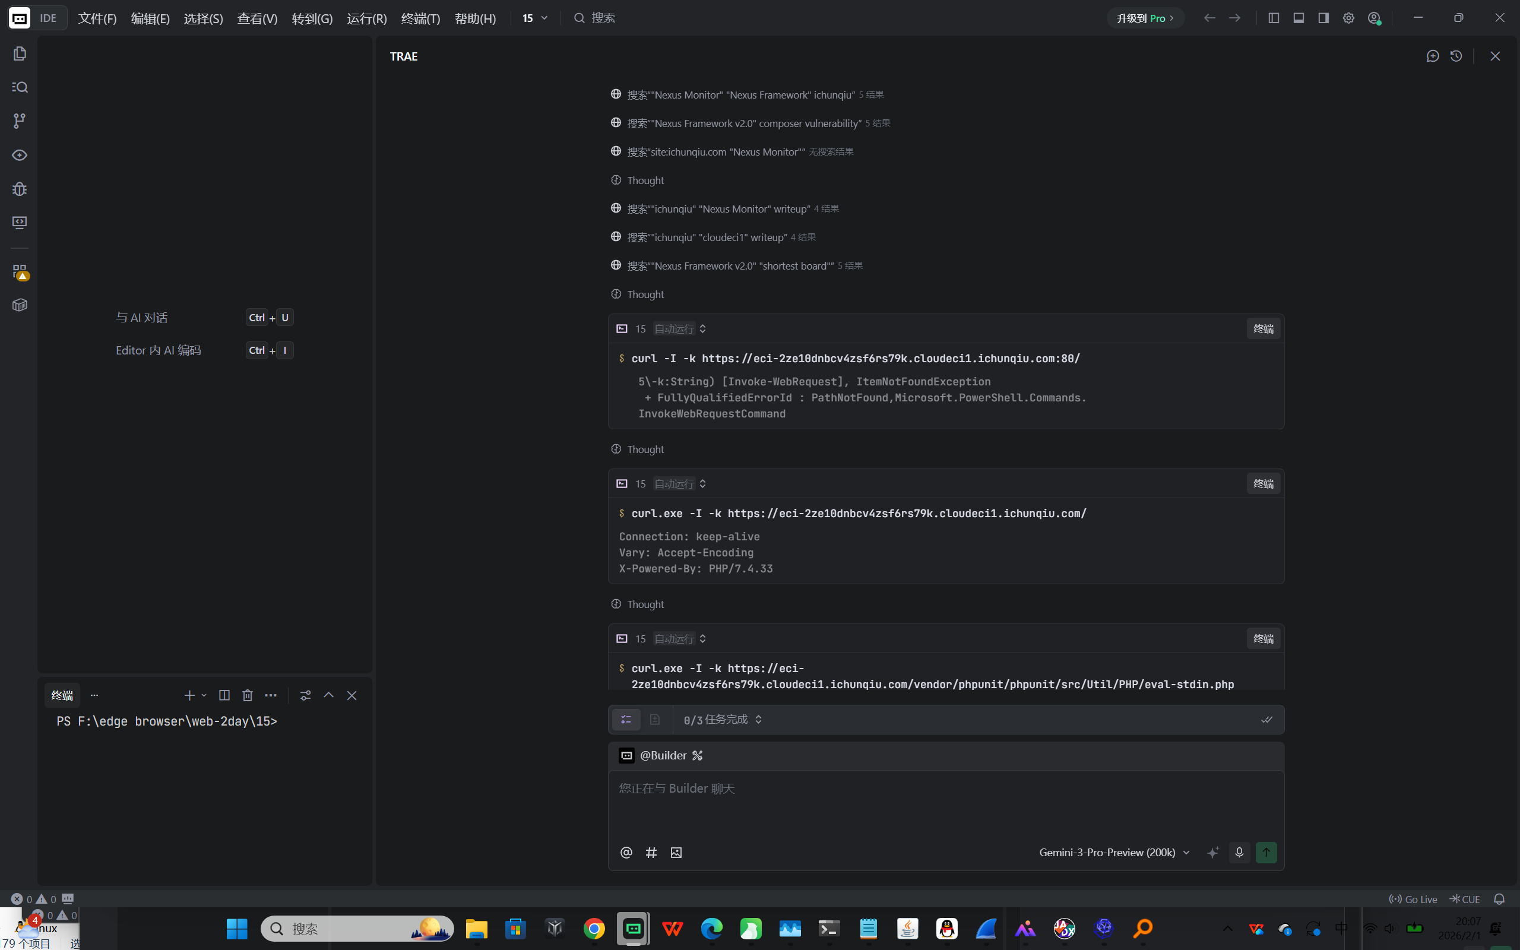Delete terminal with the trash icon
This screenshot has height=950, width=1520.
click(248, 695)
